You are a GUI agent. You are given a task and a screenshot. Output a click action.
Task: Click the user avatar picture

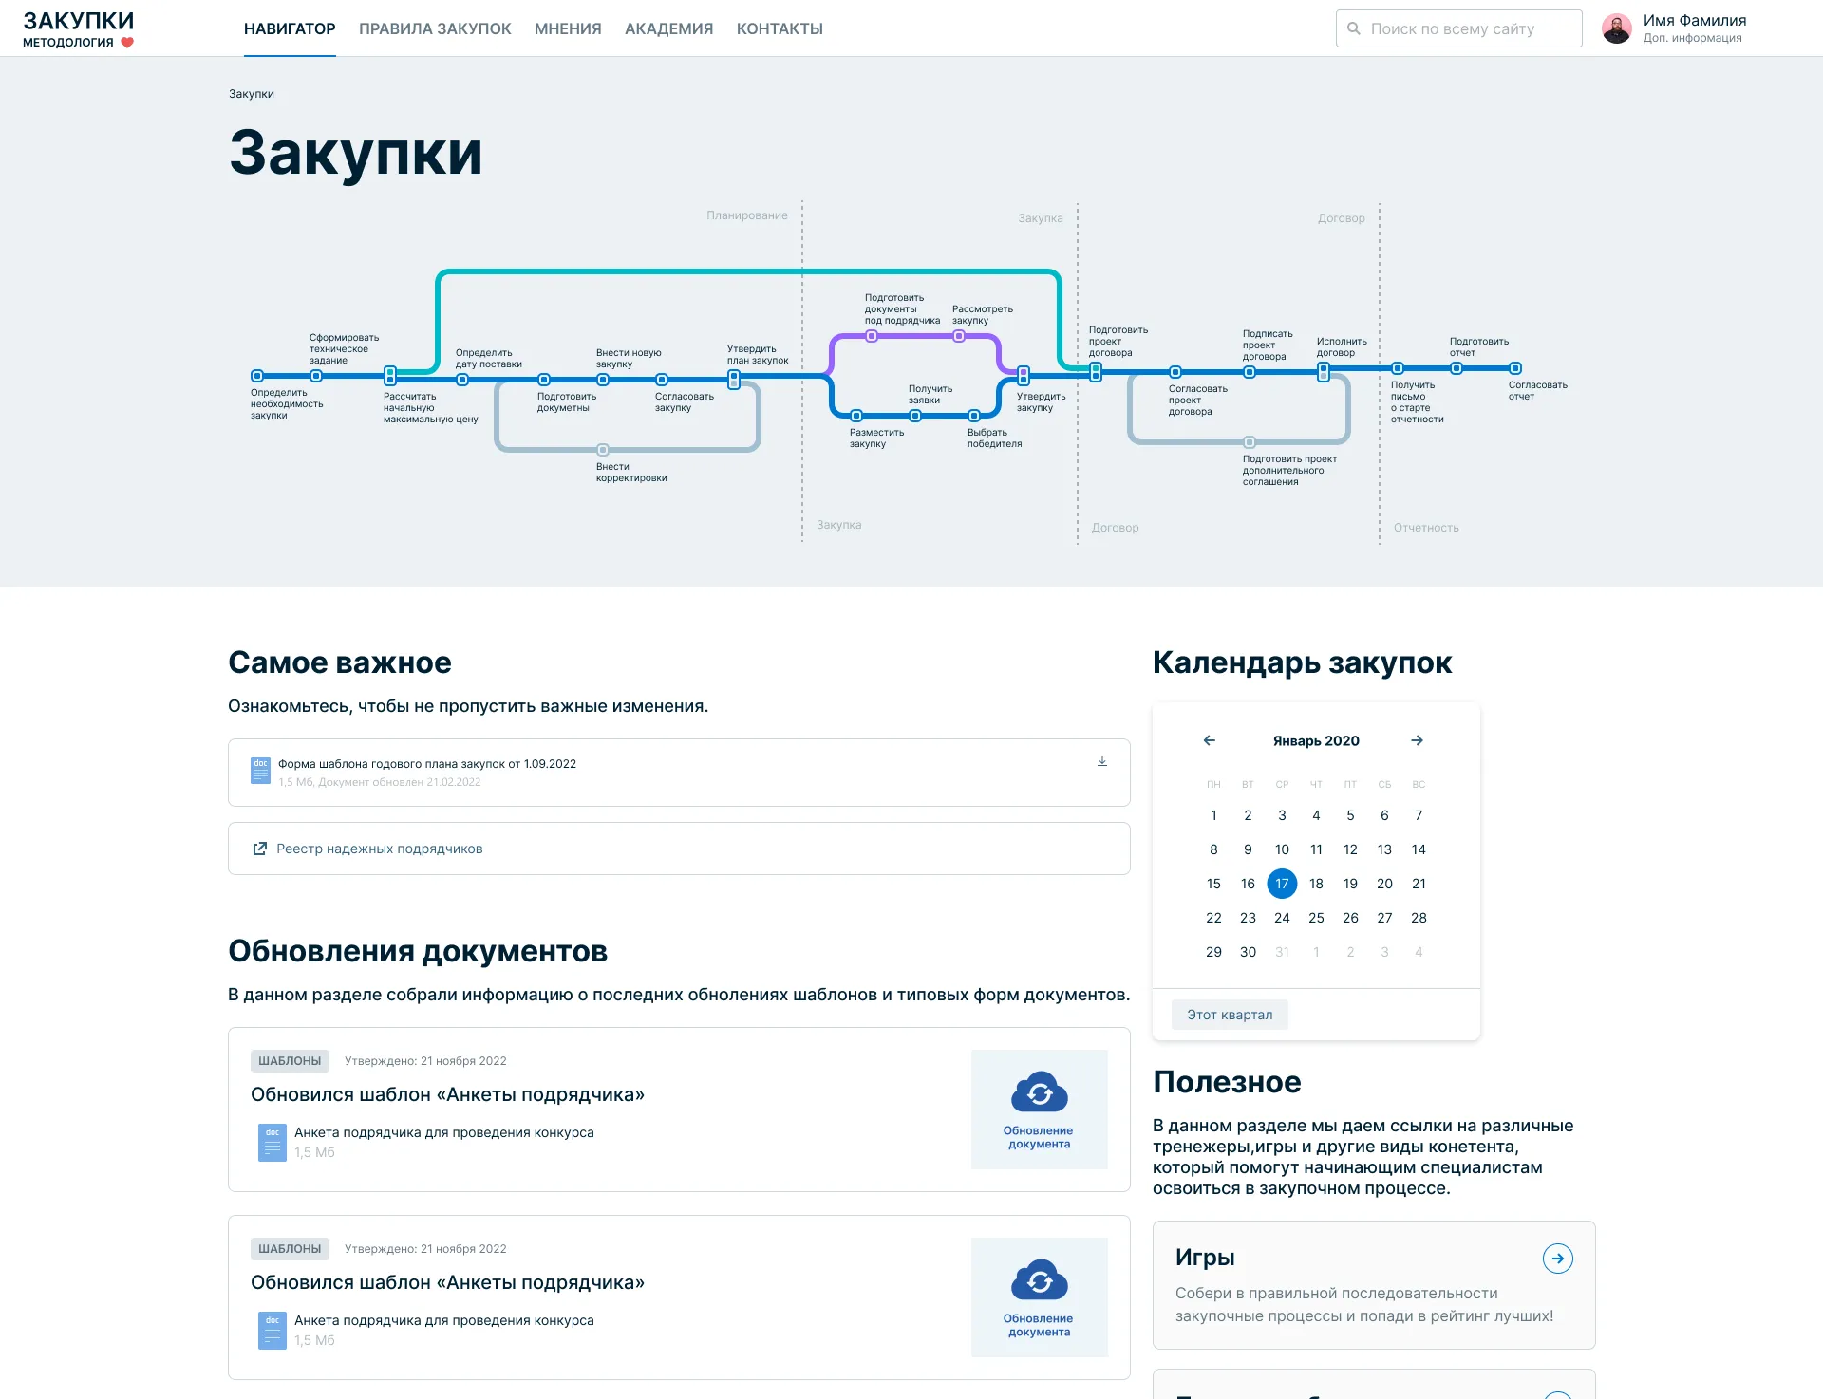[x=1617, y=28]
